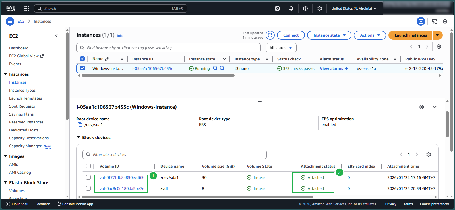Open the All states filter dropdown
Viewport: 455px width, 210px height.
coord(281,48)
